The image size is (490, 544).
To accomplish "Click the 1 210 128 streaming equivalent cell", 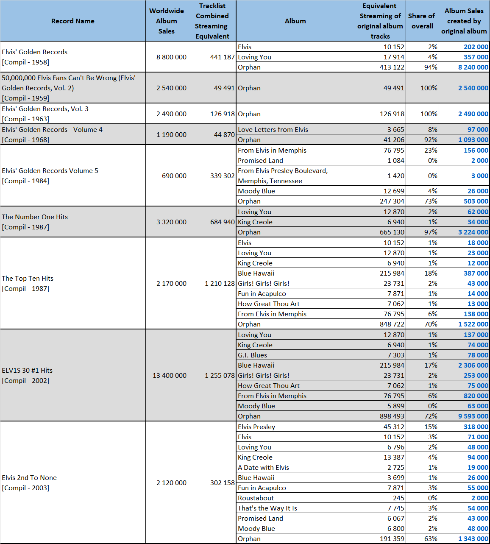I will tap(212, 283).
